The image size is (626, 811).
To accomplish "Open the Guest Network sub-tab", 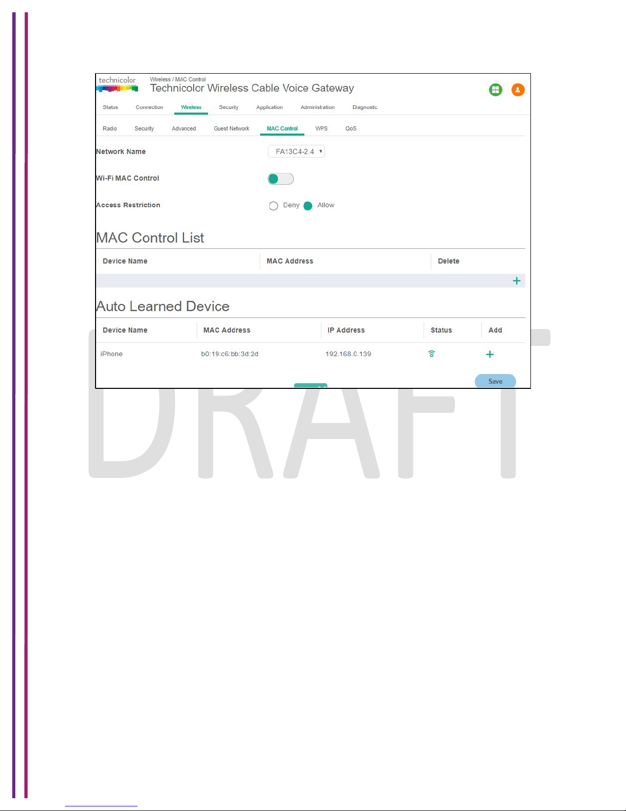I will coord(231,128).
